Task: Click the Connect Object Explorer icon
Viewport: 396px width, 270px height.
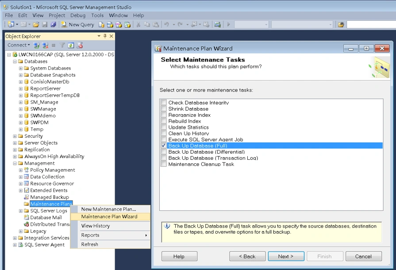Action: click(36, 46)
